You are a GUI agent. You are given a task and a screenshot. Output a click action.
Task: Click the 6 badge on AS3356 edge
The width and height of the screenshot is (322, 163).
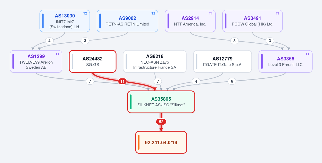coord(232,81)
